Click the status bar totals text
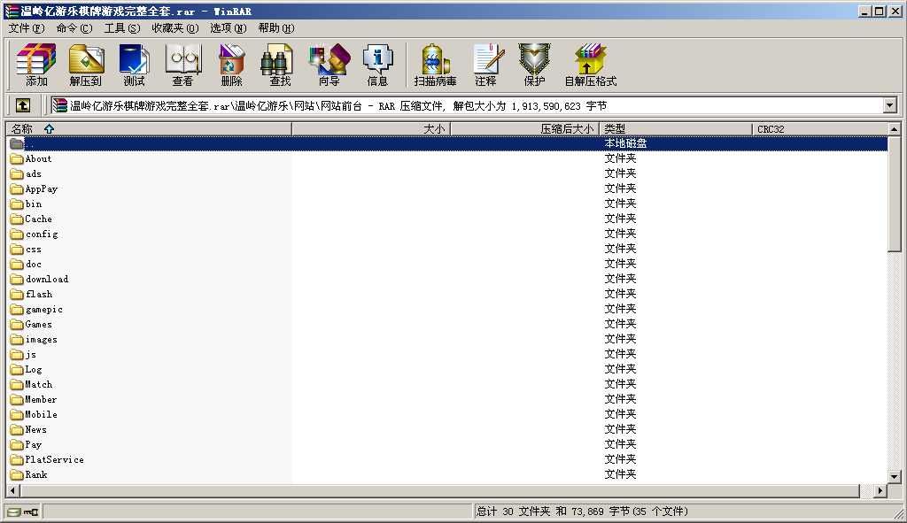The image size is (907, 523). coord(582,511)
